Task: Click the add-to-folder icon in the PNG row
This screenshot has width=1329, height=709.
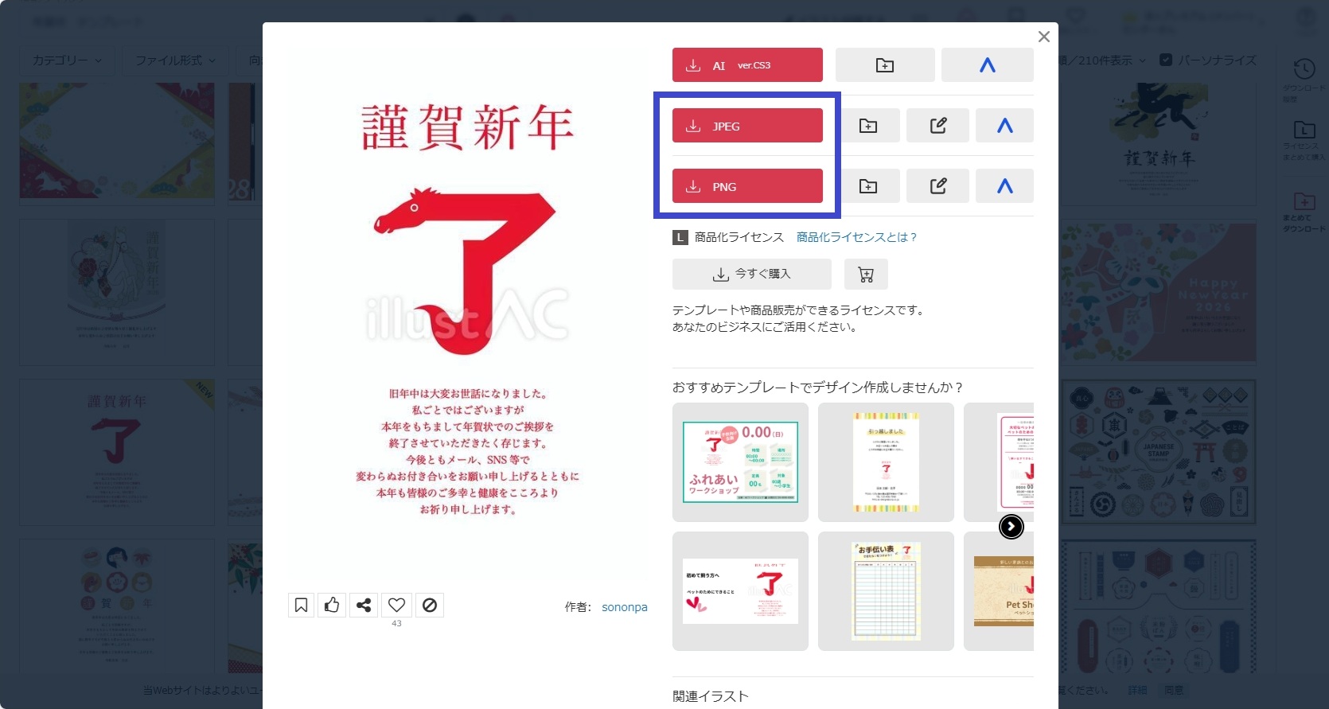Action: (868, 186)
